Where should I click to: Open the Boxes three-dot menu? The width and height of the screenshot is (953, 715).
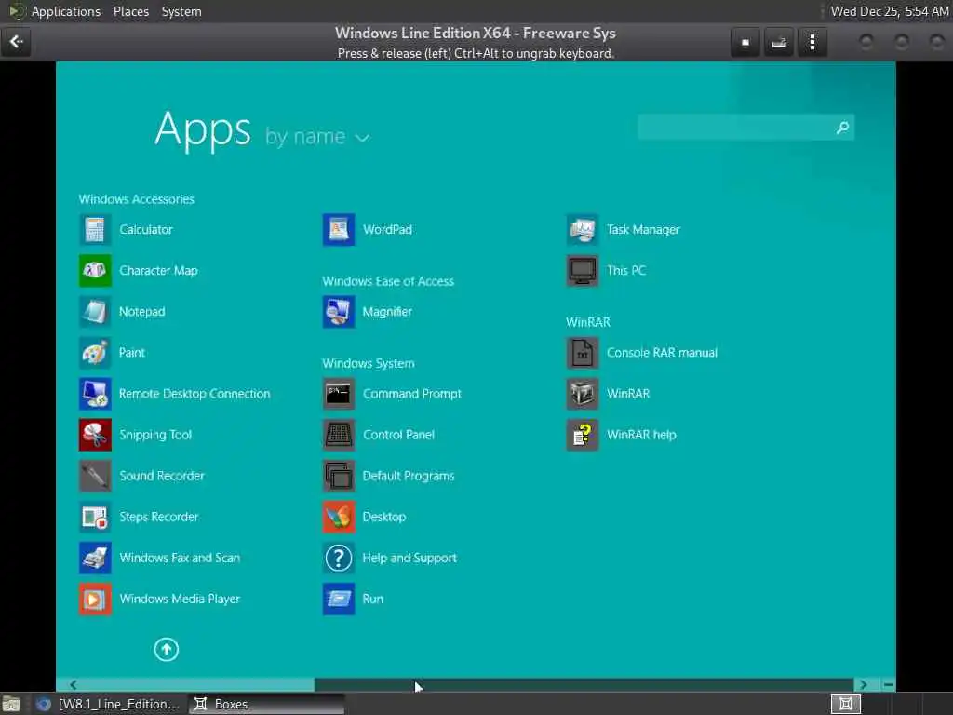point(812,42)
